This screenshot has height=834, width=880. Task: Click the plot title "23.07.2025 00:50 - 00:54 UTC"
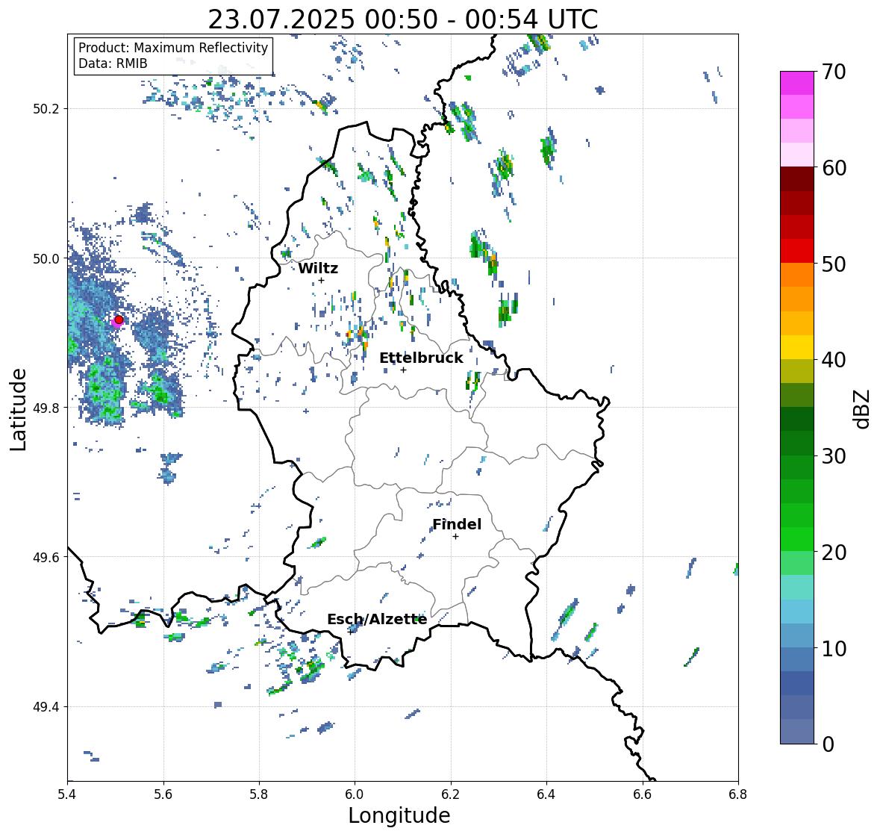(403, 19)
